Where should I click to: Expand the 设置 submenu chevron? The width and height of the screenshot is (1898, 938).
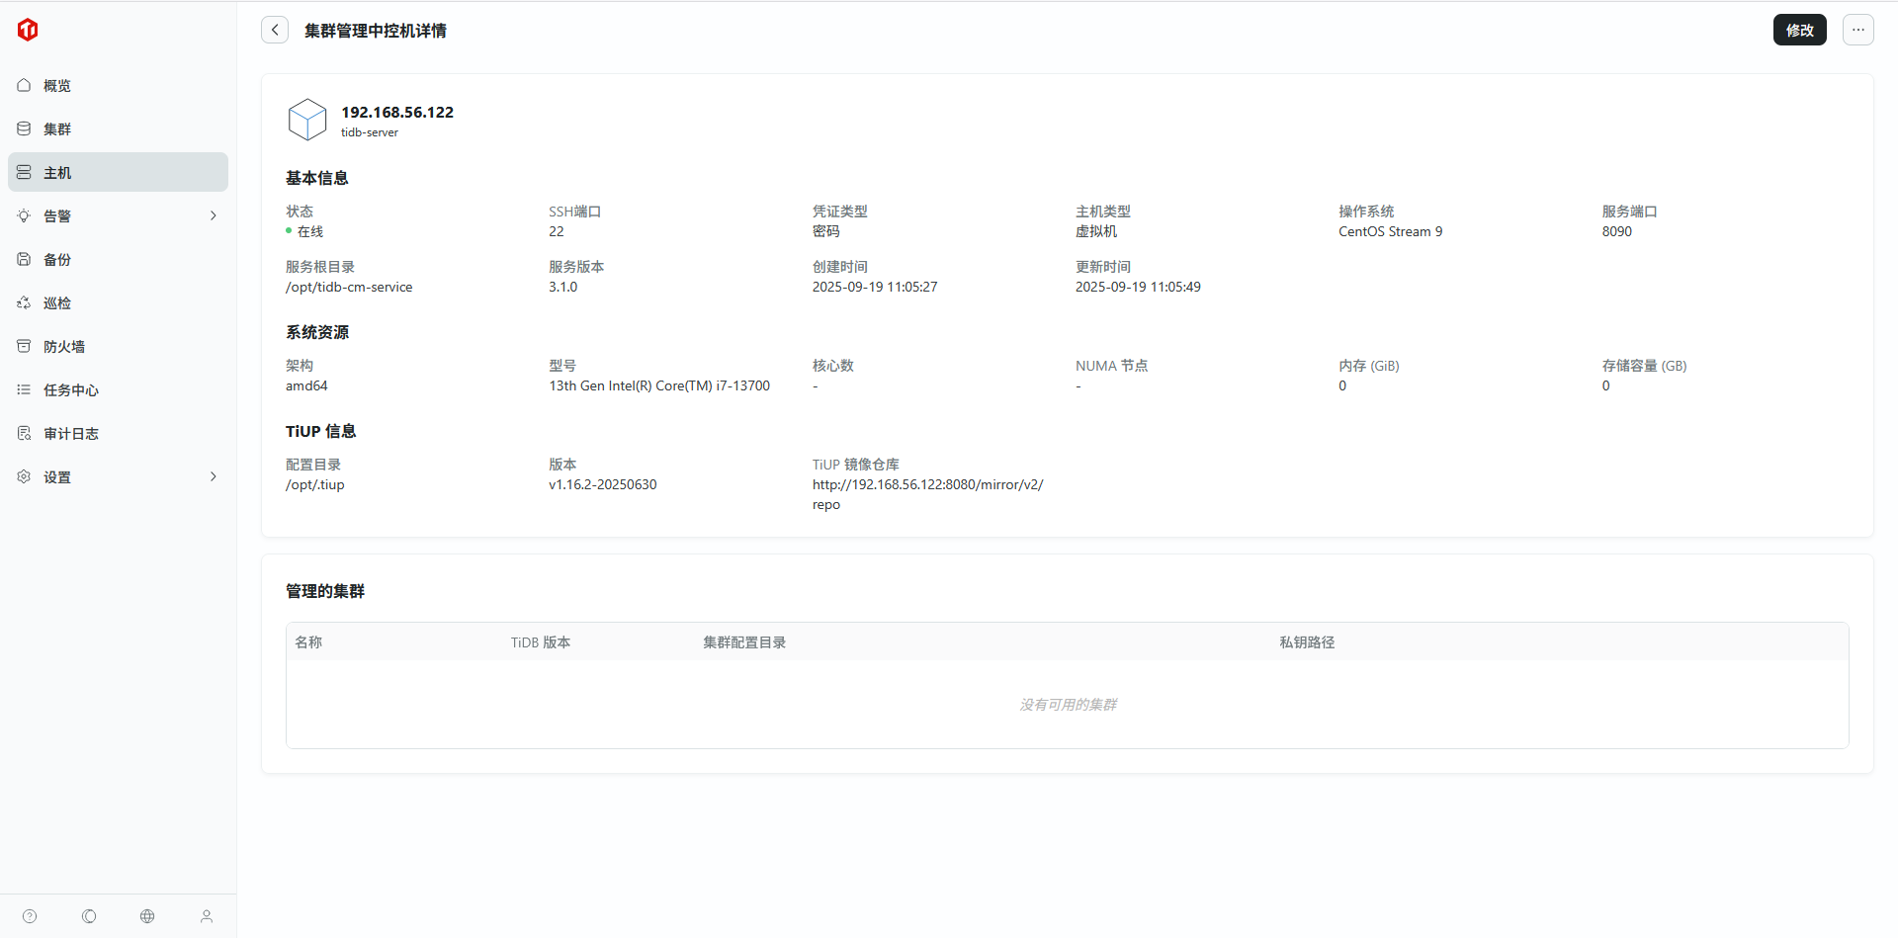[213, 476]
